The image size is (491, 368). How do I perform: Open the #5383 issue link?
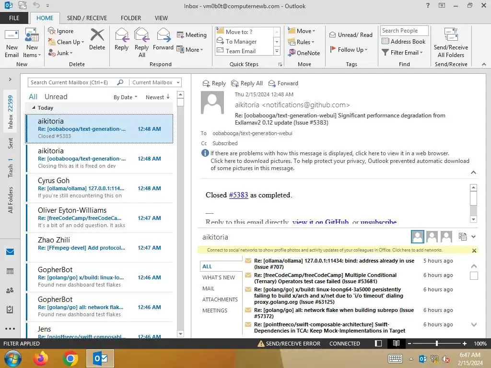(238, 195)
